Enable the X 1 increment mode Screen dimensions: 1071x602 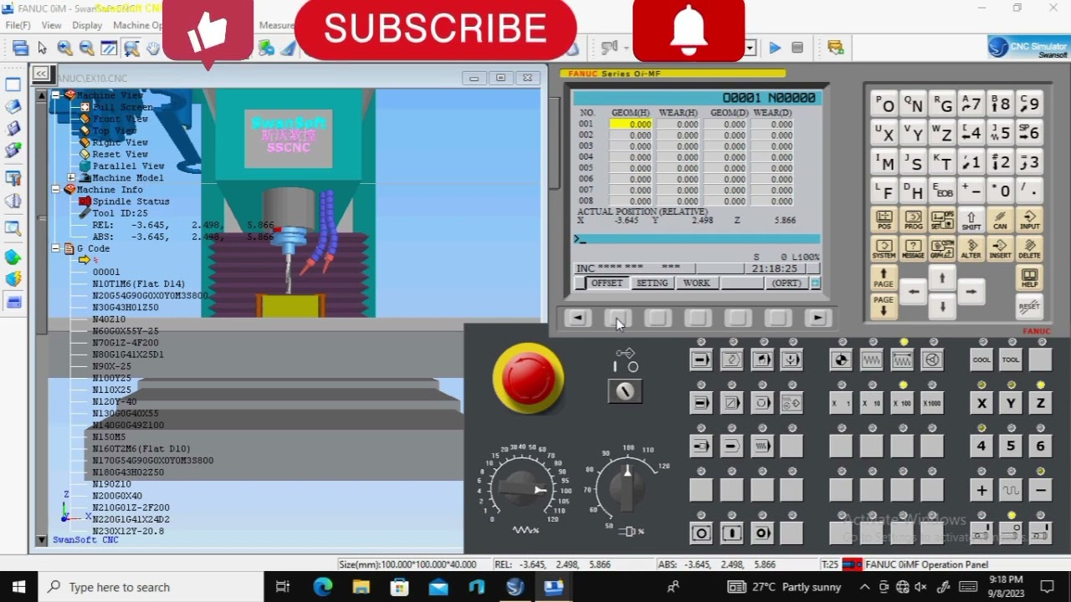coord(841,403)
